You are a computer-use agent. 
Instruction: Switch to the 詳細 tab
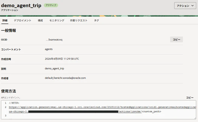pyautogui.click(x=5, y=21)
